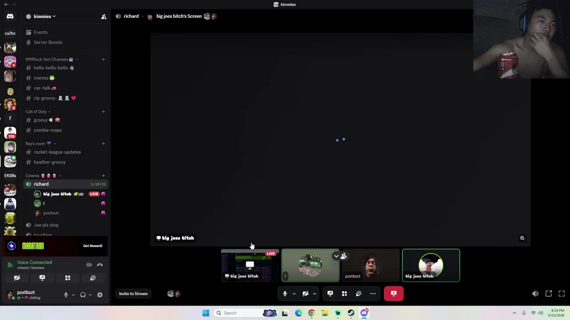Open microphone options arrow in control bar
The width and height of the screenshot is (570, 320).
click(294, 293)
